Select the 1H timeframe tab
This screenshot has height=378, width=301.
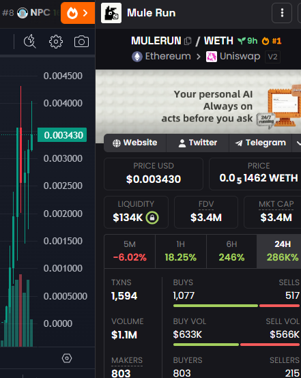181,251
